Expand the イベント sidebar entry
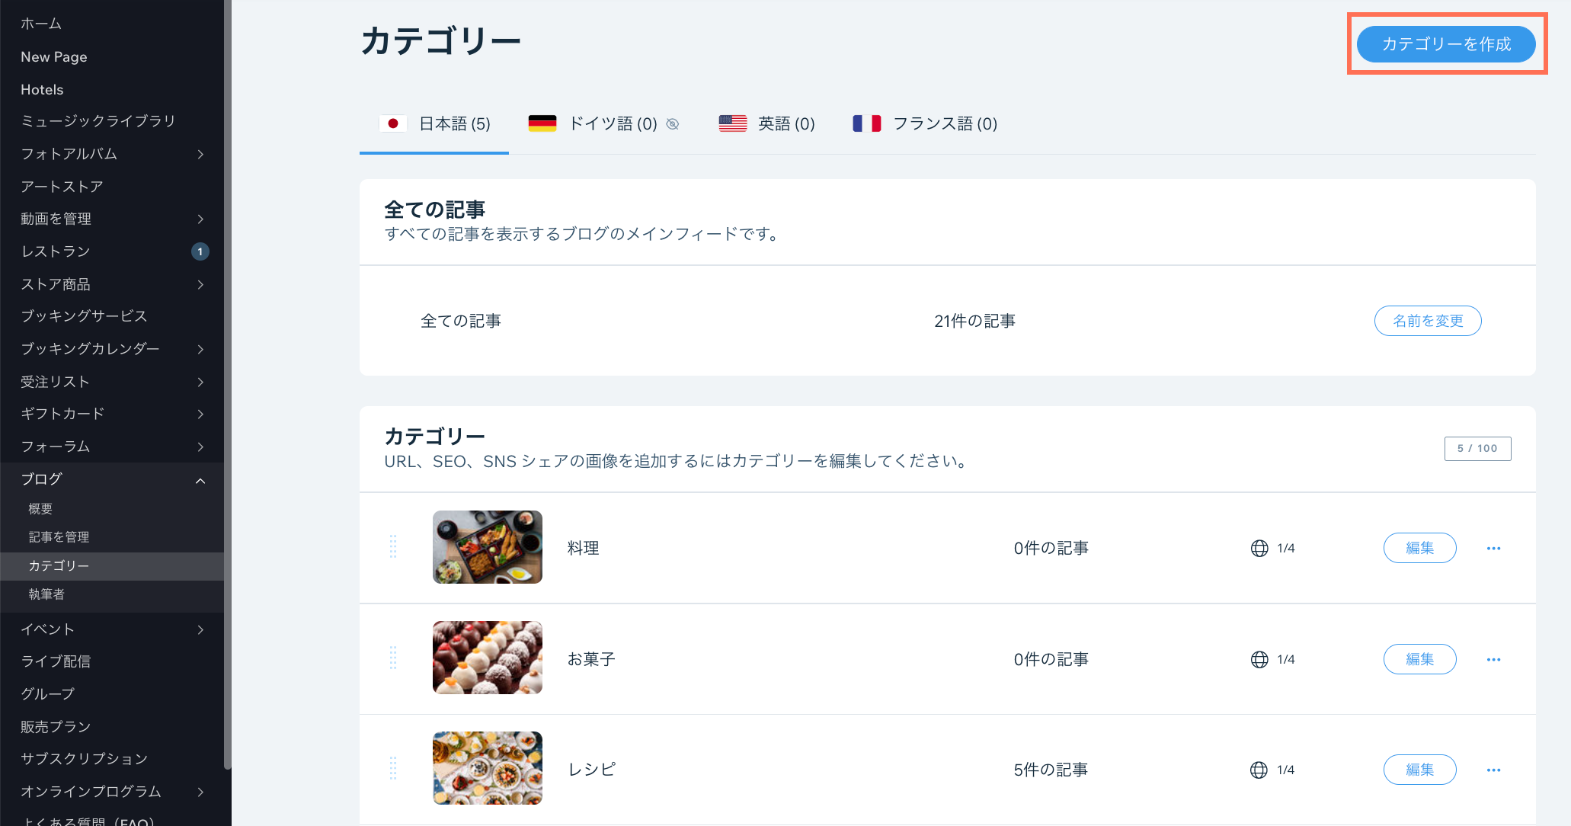 [200, 629]
